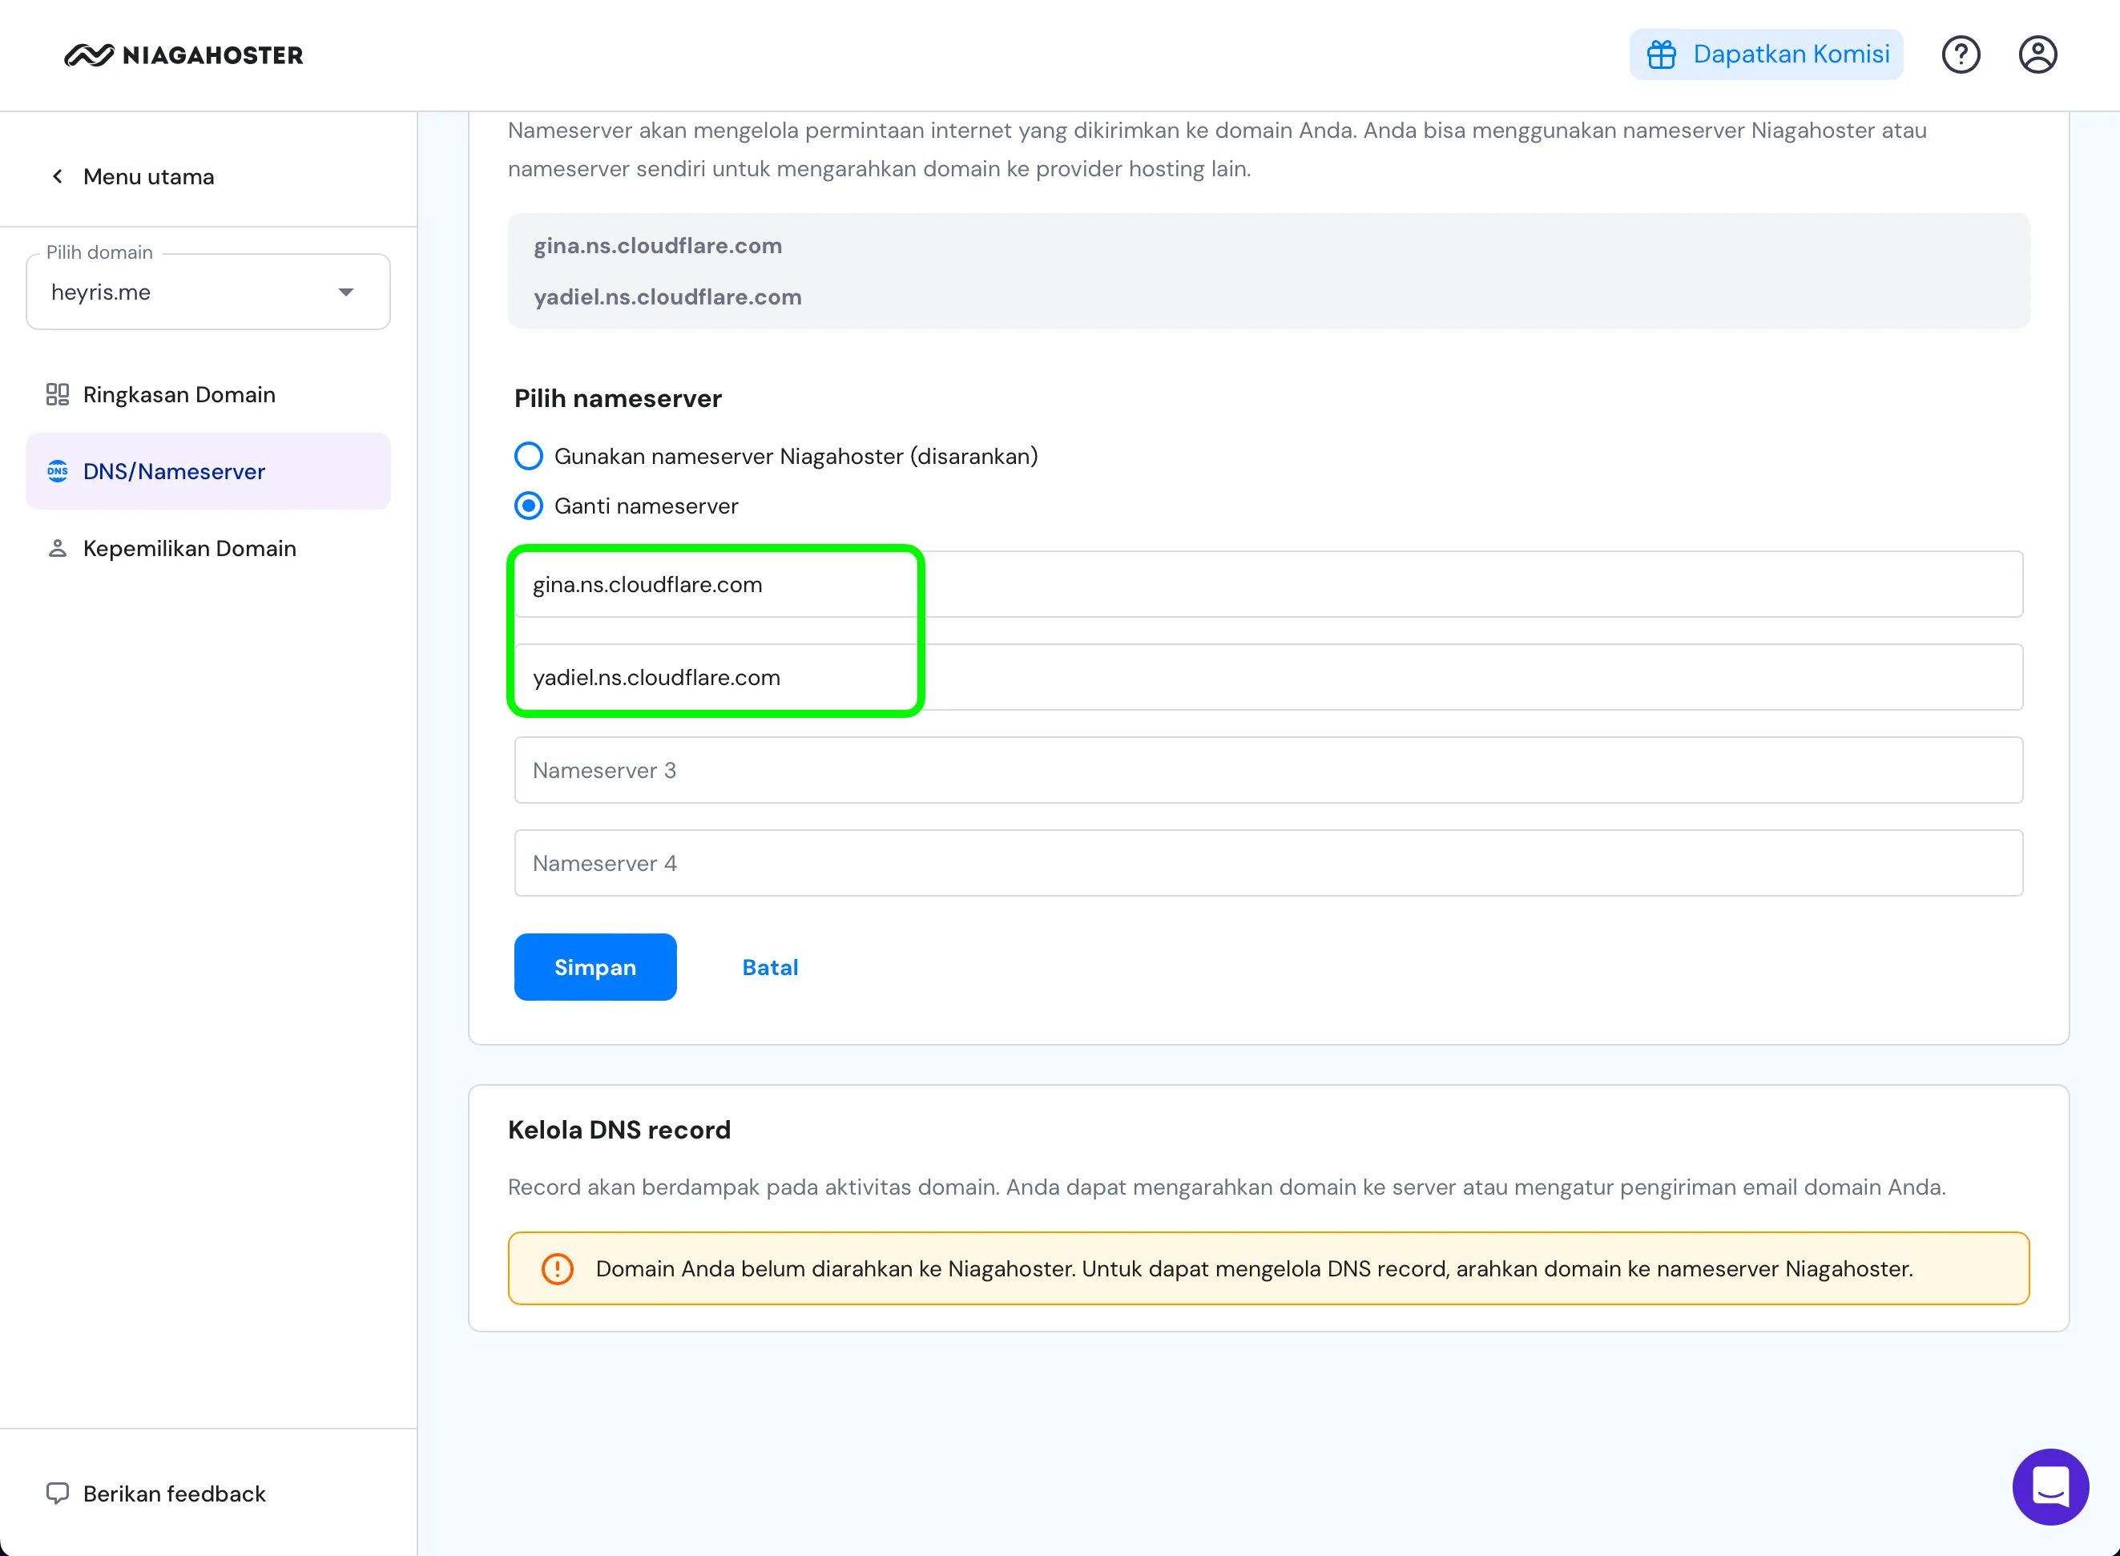The height and width of the screenshot is (1556, 2120).
Task: Click the Simpan button
Action: pyautogui.click(x=594, y=966)
